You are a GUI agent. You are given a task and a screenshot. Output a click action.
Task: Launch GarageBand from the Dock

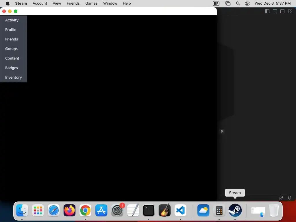pyautogui.click(x=164, y=210)
